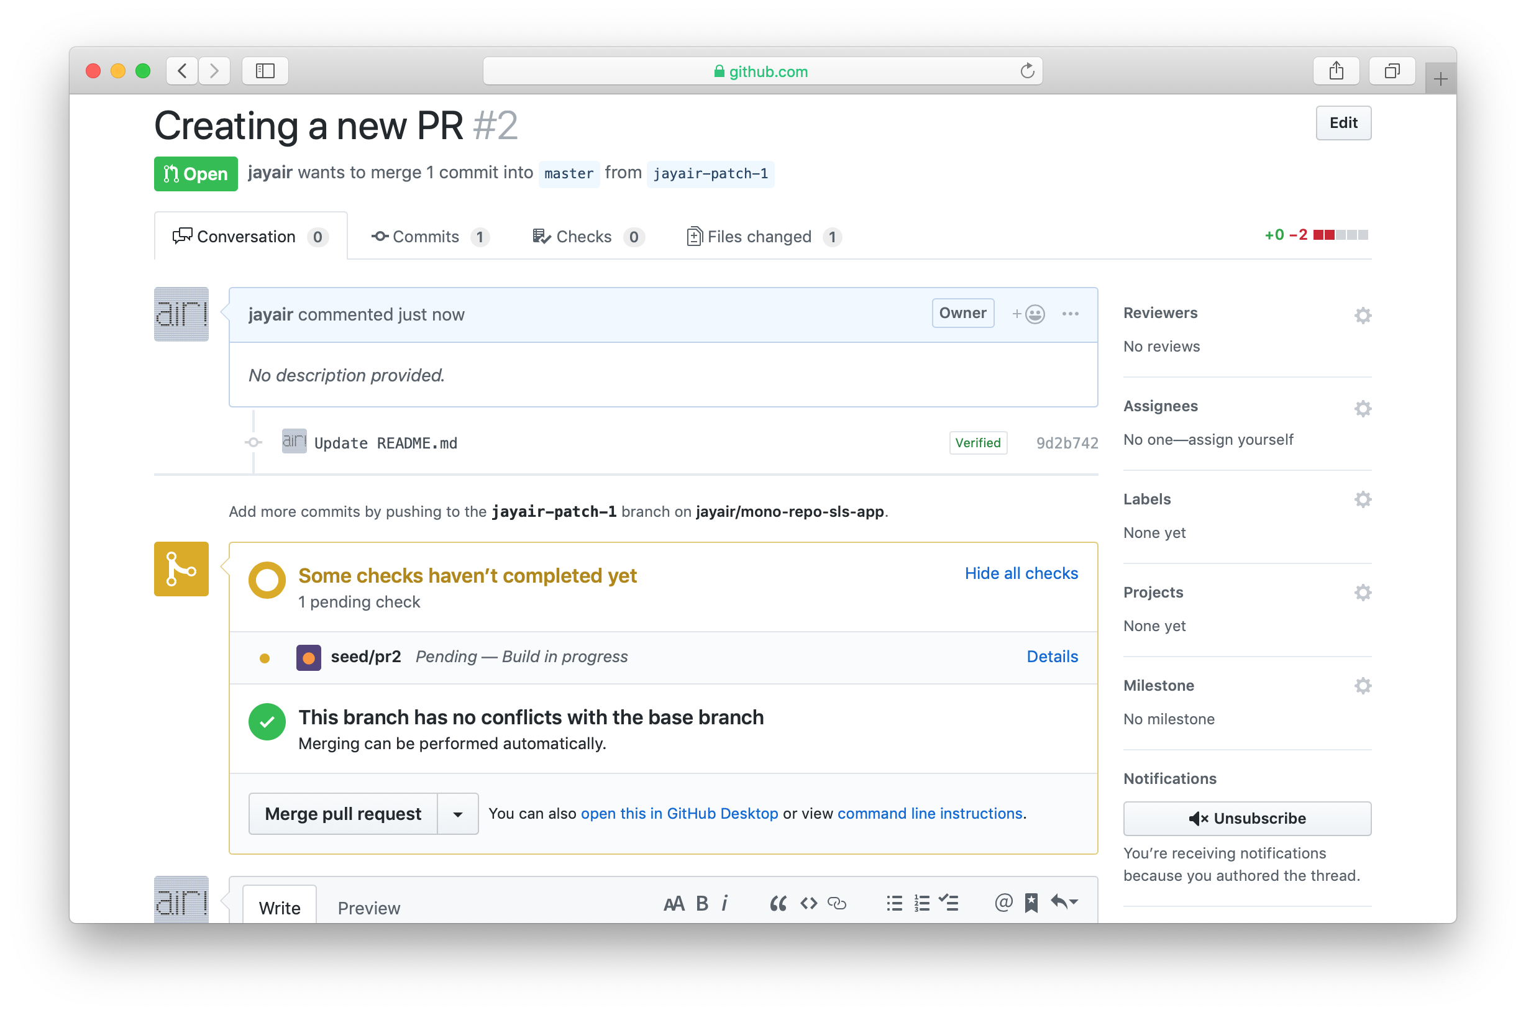
Task: Click the Reviewers gear icon
Action: pyautogui.click(x=1362, y=315)
